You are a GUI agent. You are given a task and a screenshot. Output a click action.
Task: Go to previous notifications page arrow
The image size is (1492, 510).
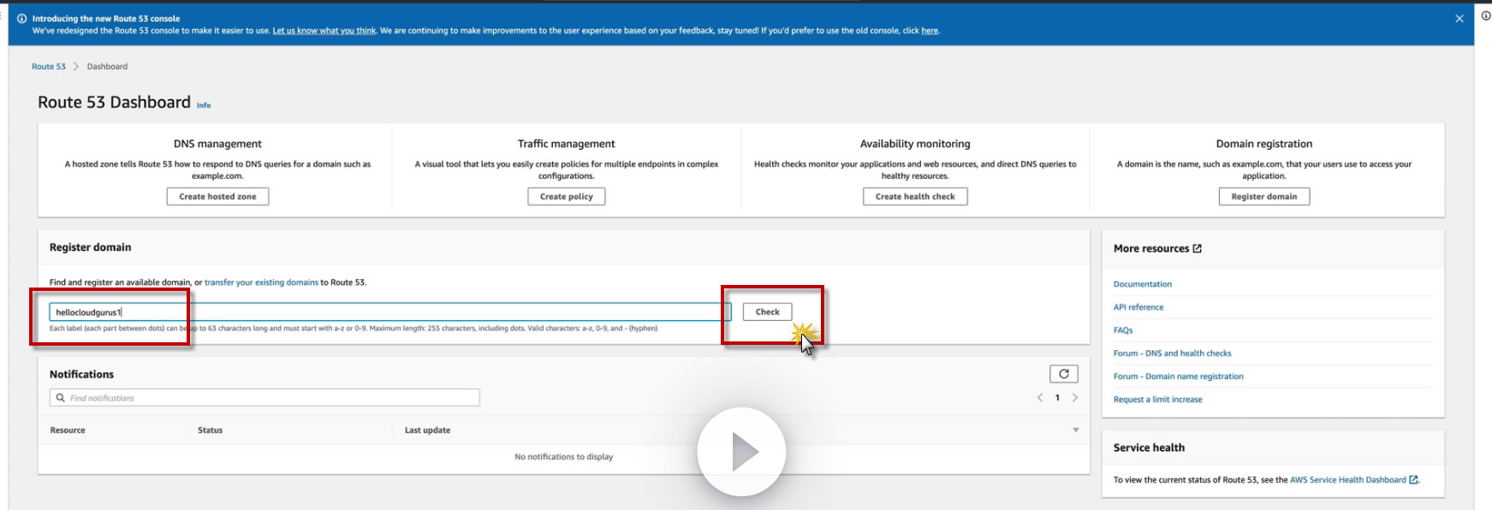(1040, 398)
